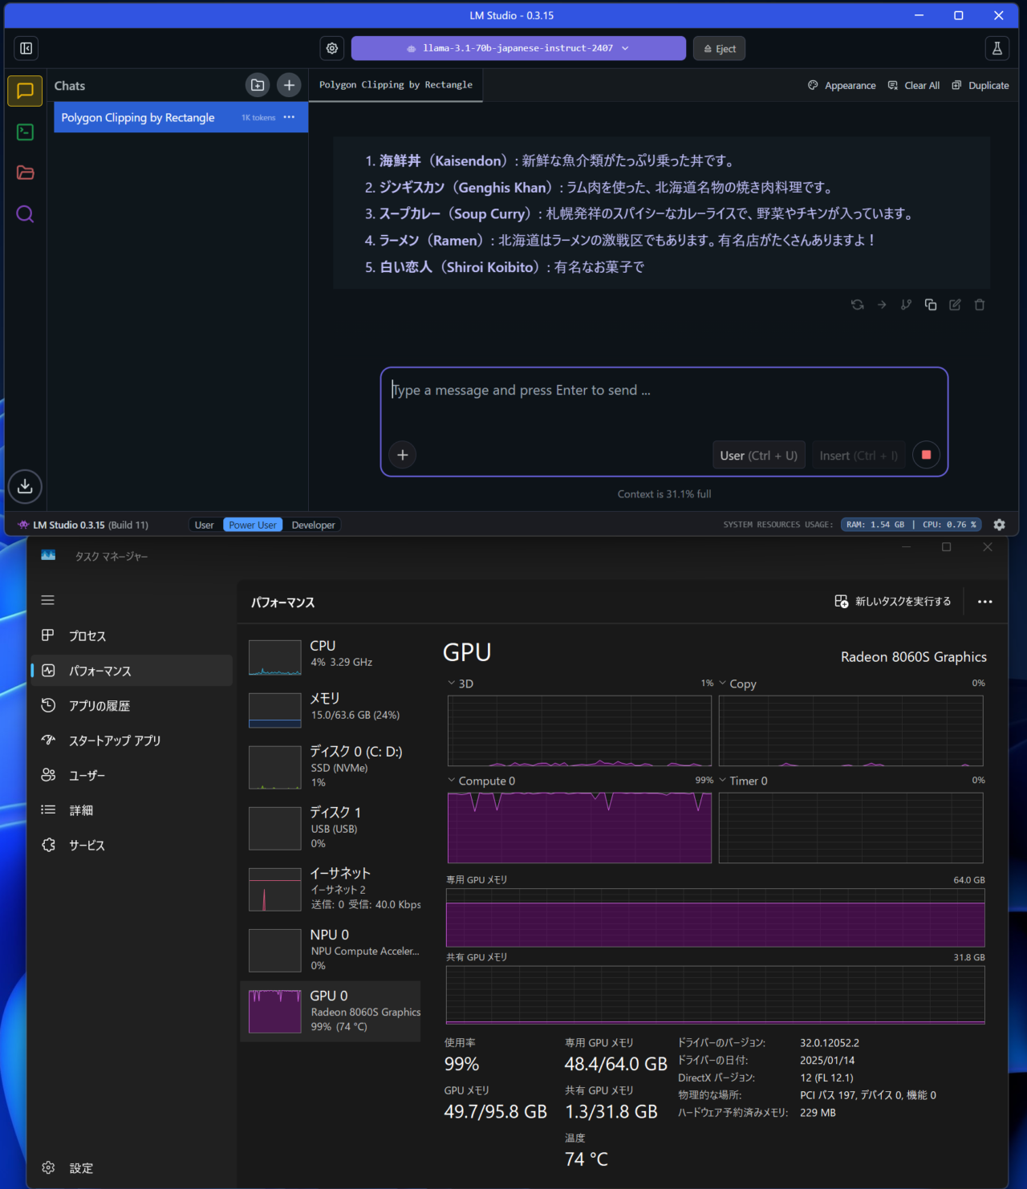The height and width of the screenshot is (1189, 1027).
Task: Open the Discover model search page
Action: click(24, 214)
